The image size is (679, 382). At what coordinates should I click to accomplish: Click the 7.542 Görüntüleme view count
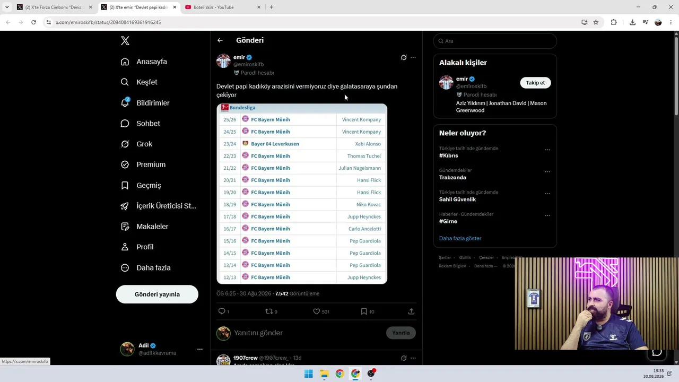point(297,293)
